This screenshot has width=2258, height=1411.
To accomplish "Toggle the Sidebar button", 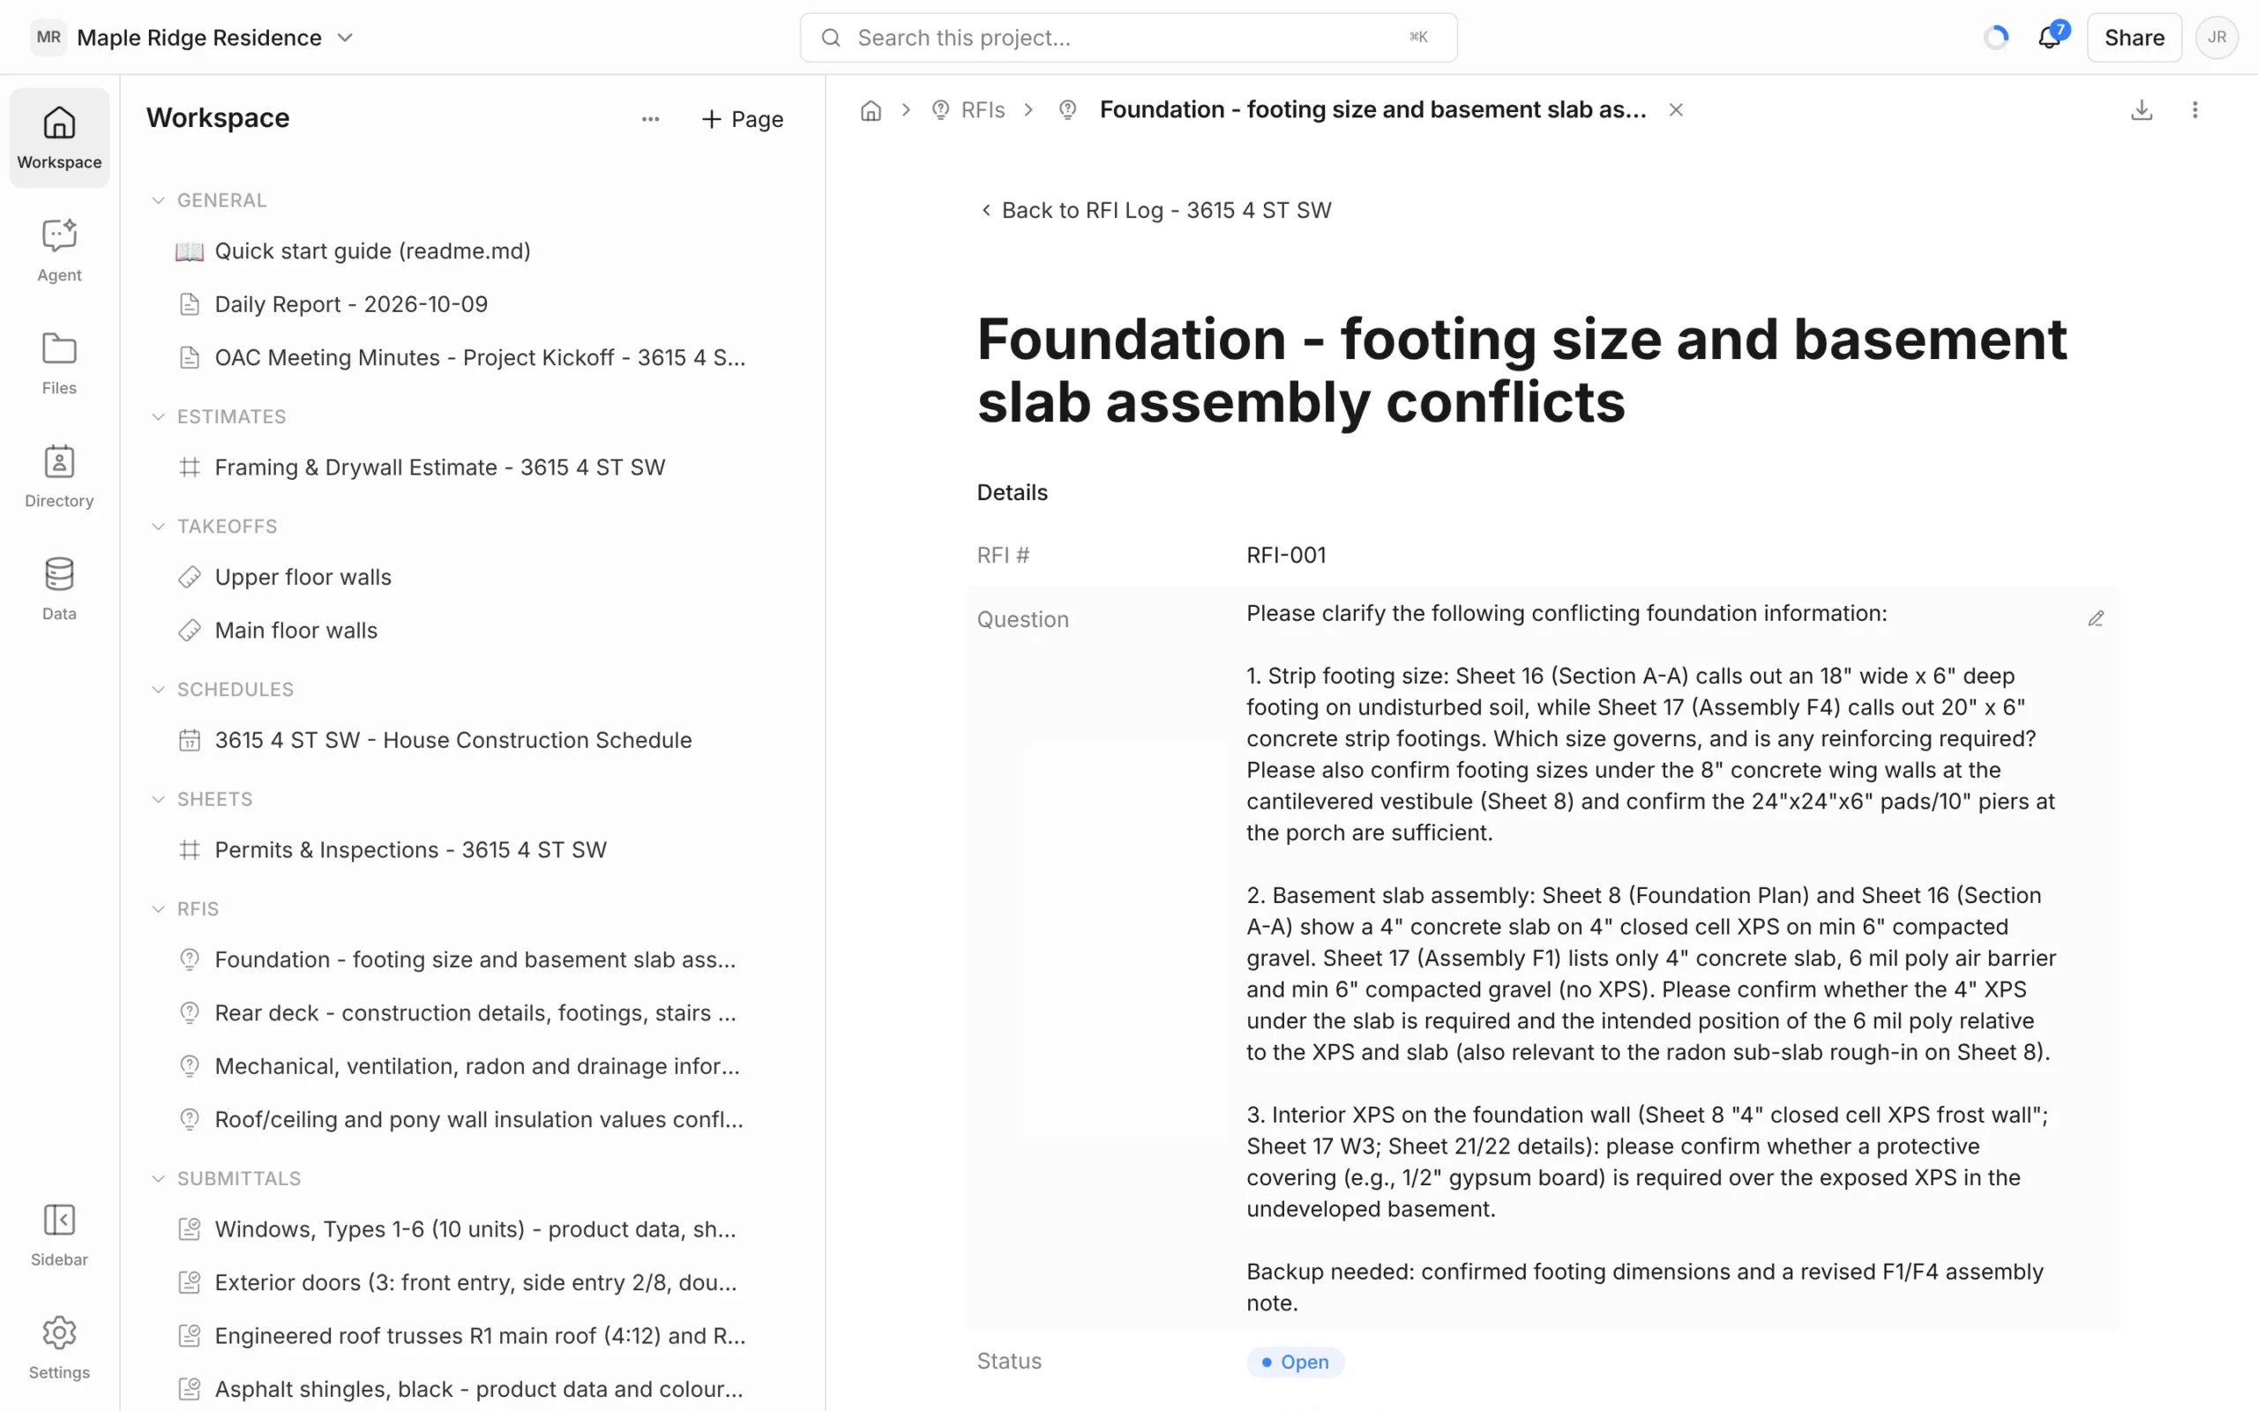I will point(59,1235).
